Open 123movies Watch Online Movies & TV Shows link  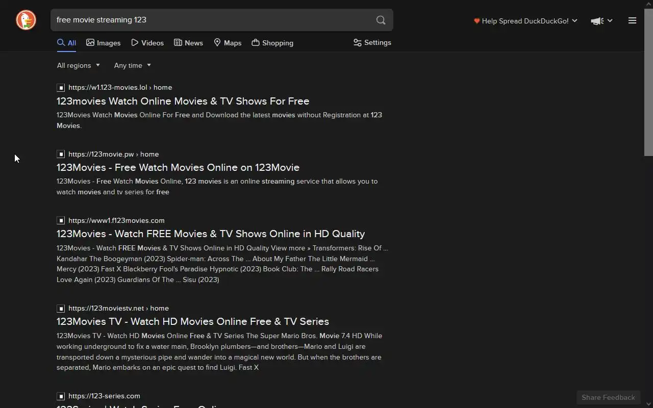[x=183, y=101]
